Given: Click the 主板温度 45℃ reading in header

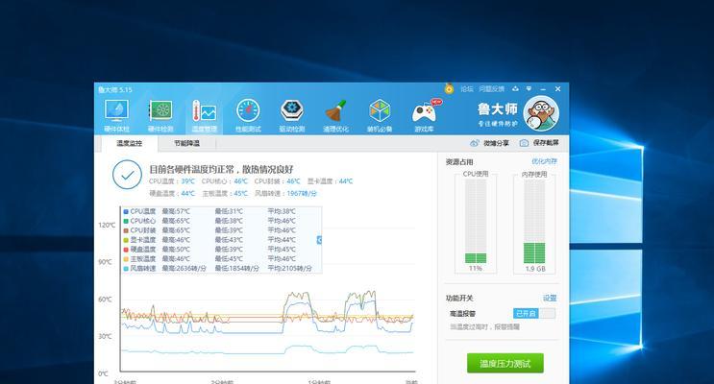Looking at the screenshot, I should point(225,193).
